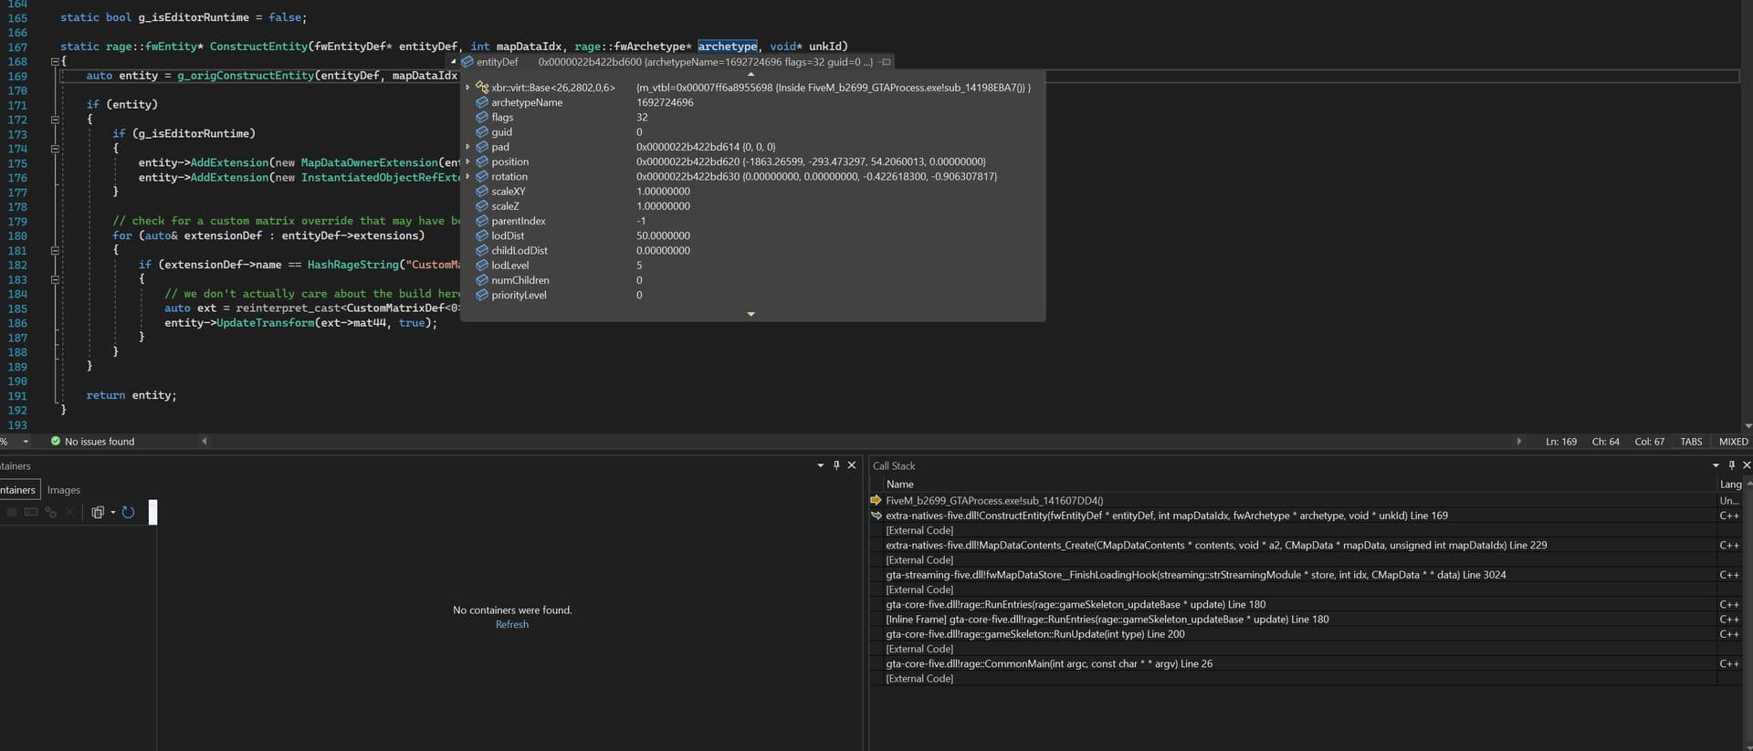The height and width of the screenshot is (751, 1753).
Task: Click the archetypeName field icon
Action: pos(482,102)
